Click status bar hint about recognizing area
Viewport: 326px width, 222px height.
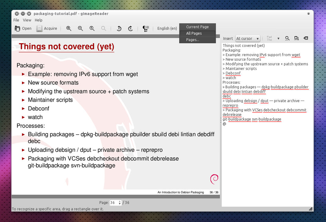point(57,209)
